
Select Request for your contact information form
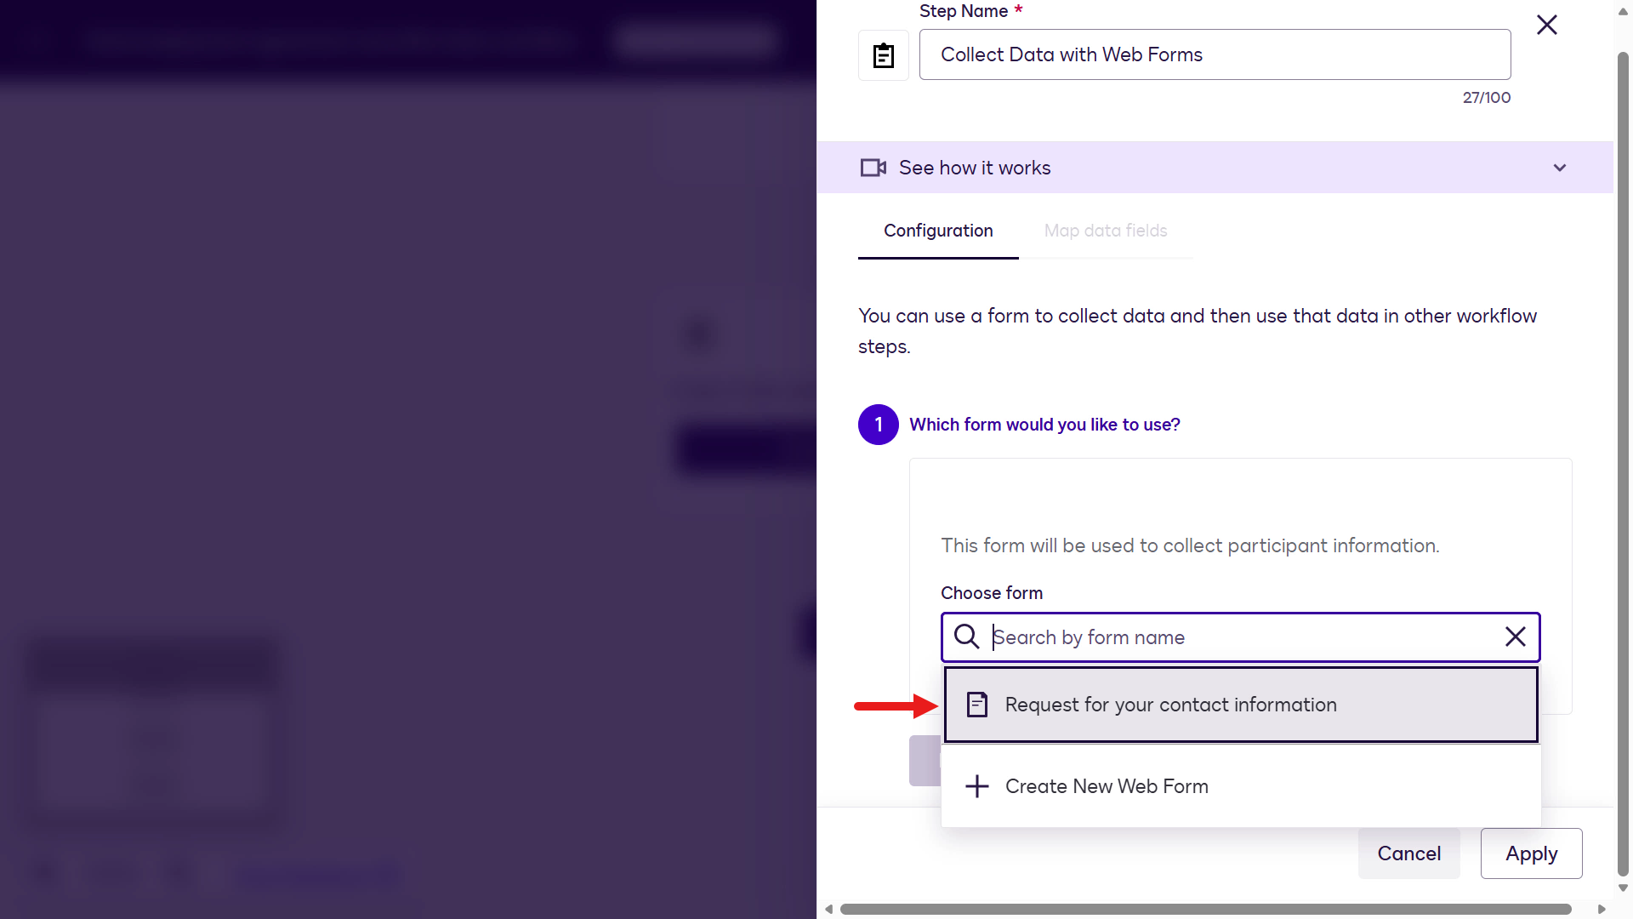[1241, 705]
